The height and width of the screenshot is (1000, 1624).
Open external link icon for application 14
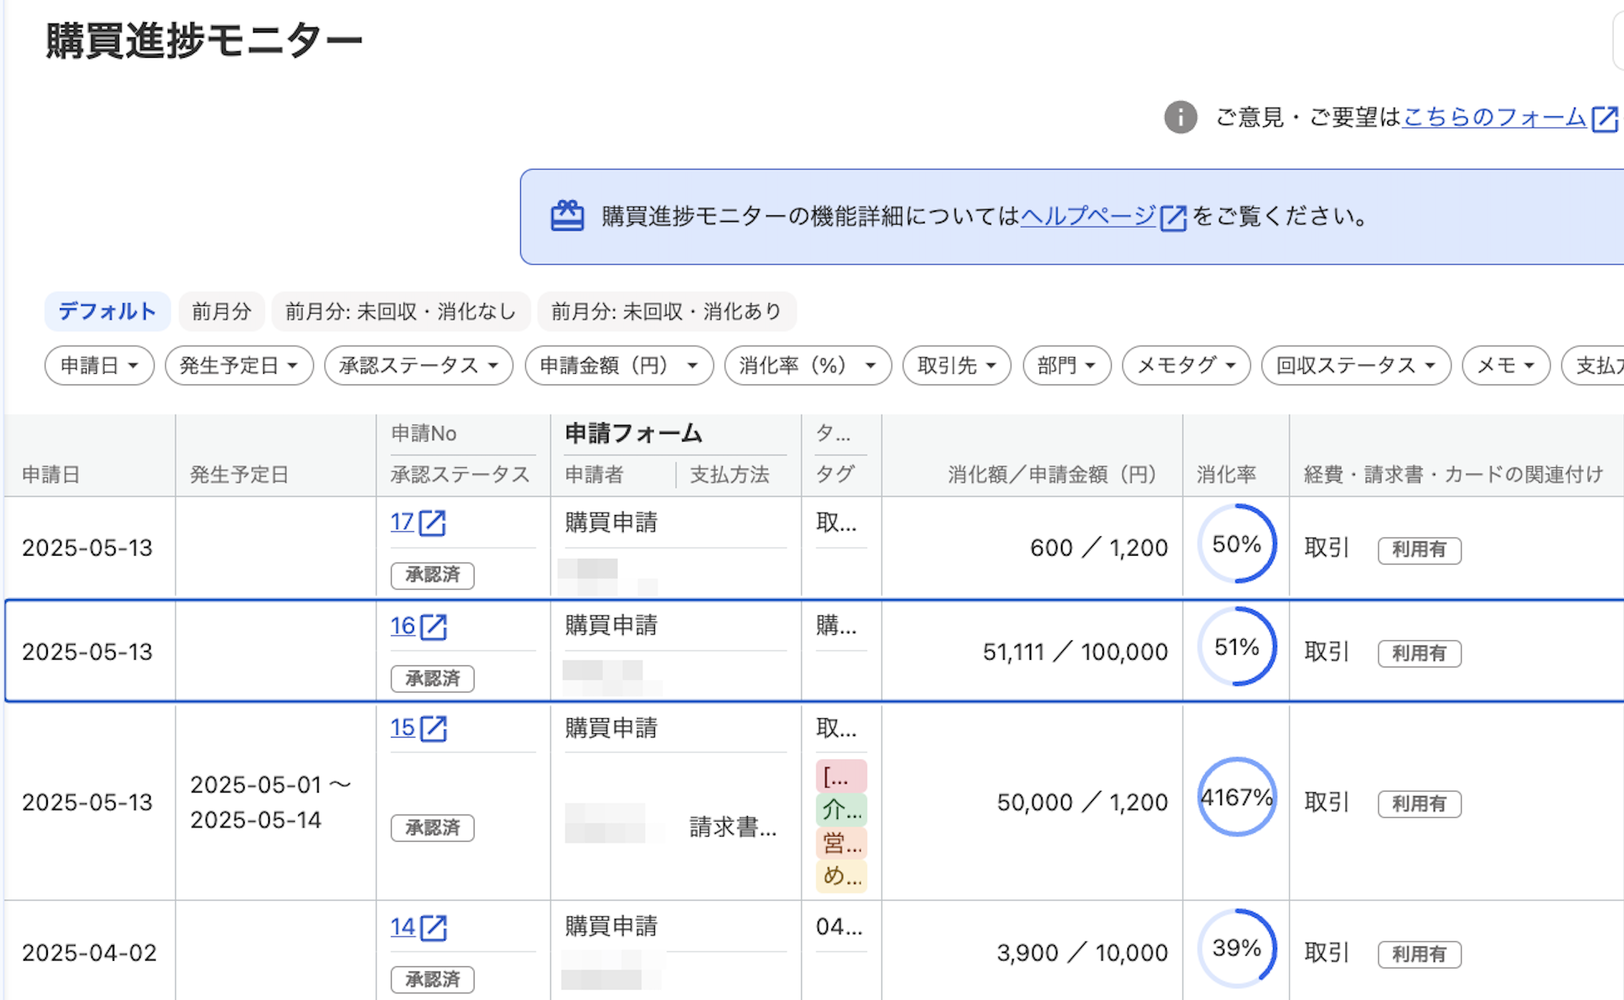[433, 928]
